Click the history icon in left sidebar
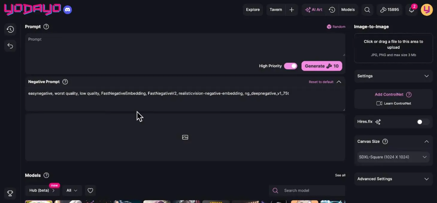 point(10,29)
